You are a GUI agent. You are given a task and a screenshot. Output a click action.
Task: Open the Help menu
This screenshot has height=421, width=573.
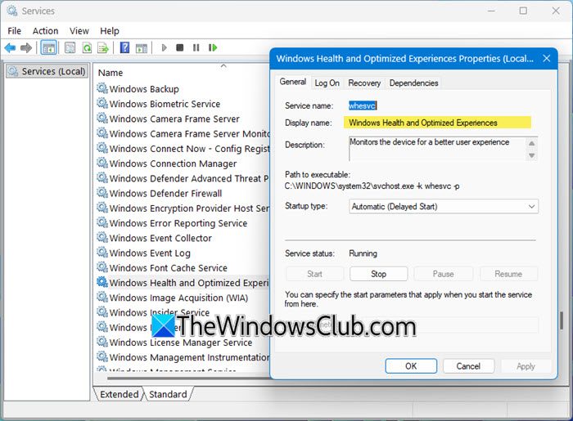coord(109,31)
